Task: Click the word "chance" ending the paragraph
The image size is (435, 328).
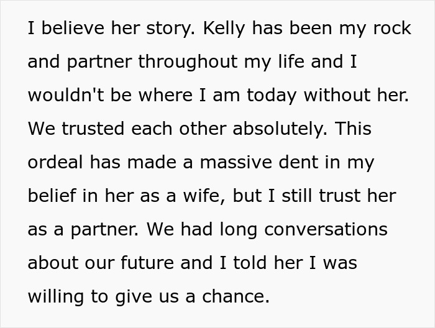Action: pyautogui.click(x=241, y=297)
